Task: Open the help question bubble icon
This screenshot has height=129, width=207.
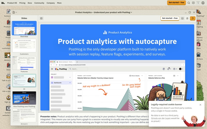Action: click(193, 3)
